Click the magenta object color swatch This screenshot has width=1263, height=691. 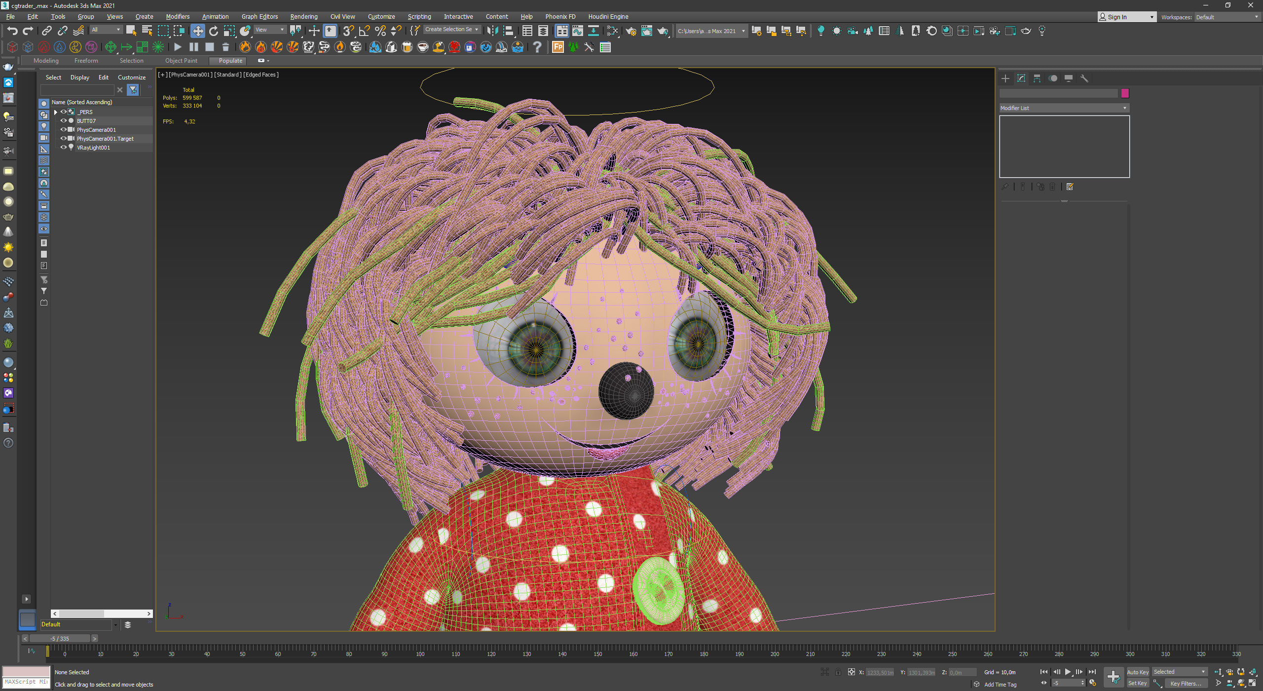(x=1125, y=93)
